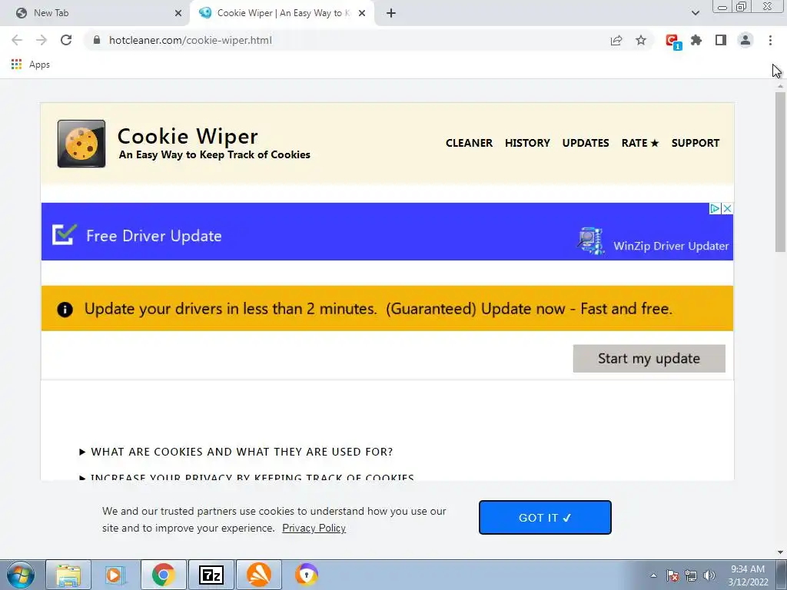Close the New Tab tab
The image size is (787, 590).
tap(178, 13)
